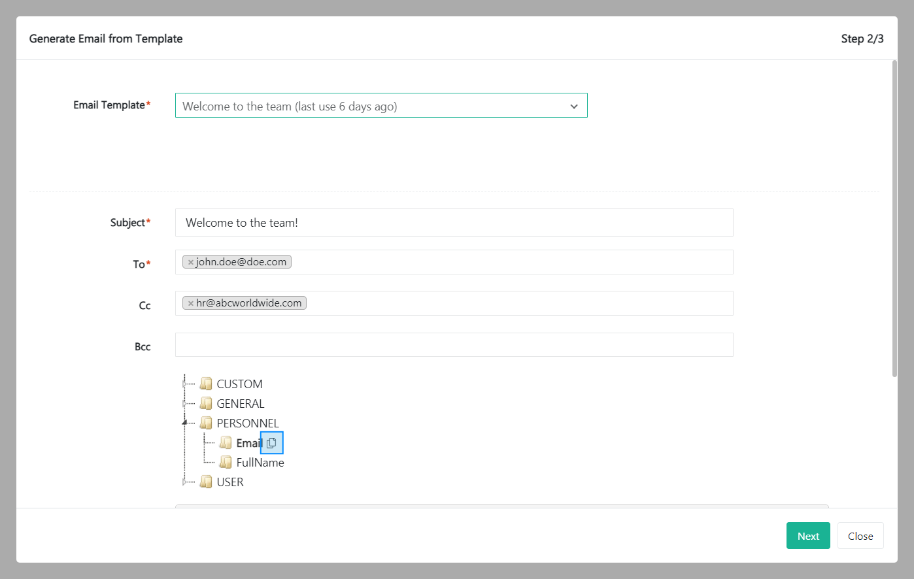Click the Next button

tap(808, 536)
